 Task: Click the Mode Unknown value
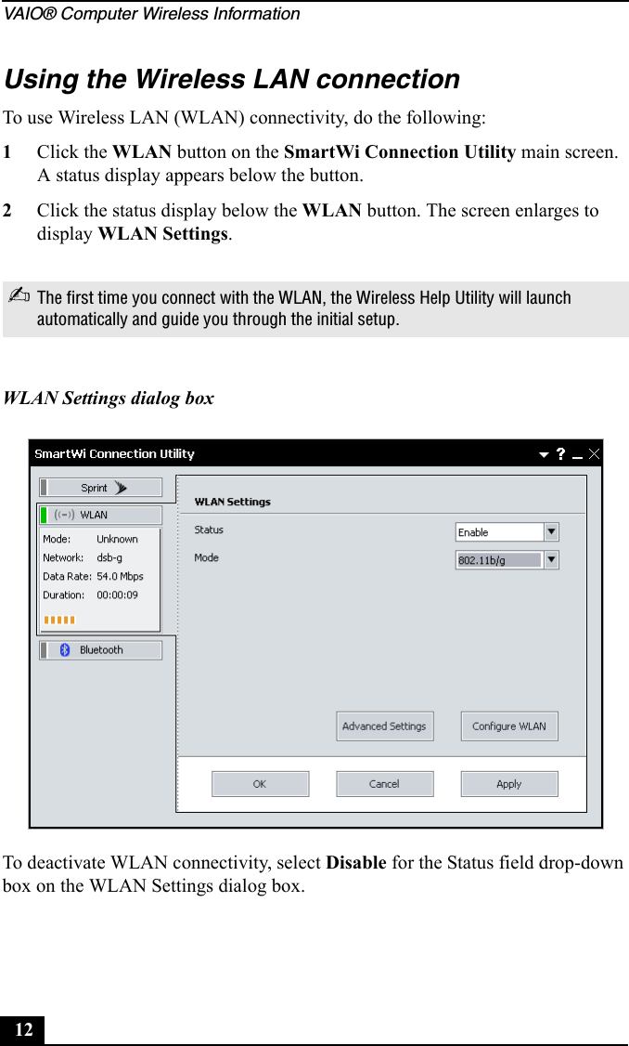click(x=117, y=539)
